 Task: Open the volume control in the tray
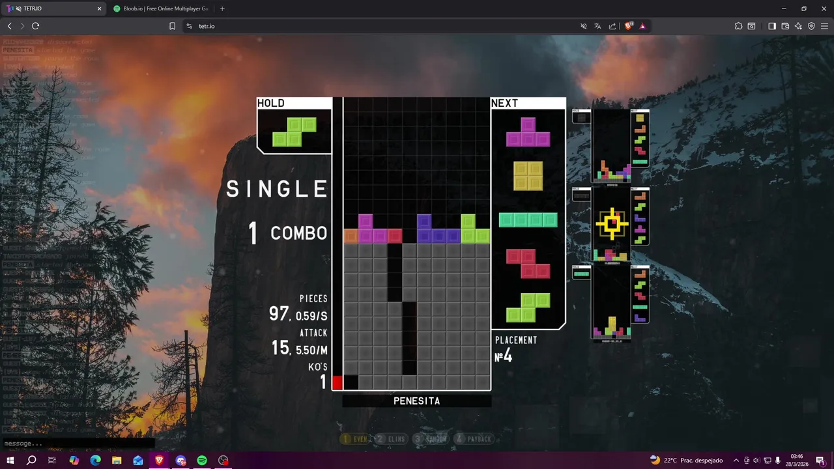[x=757, y=461]
